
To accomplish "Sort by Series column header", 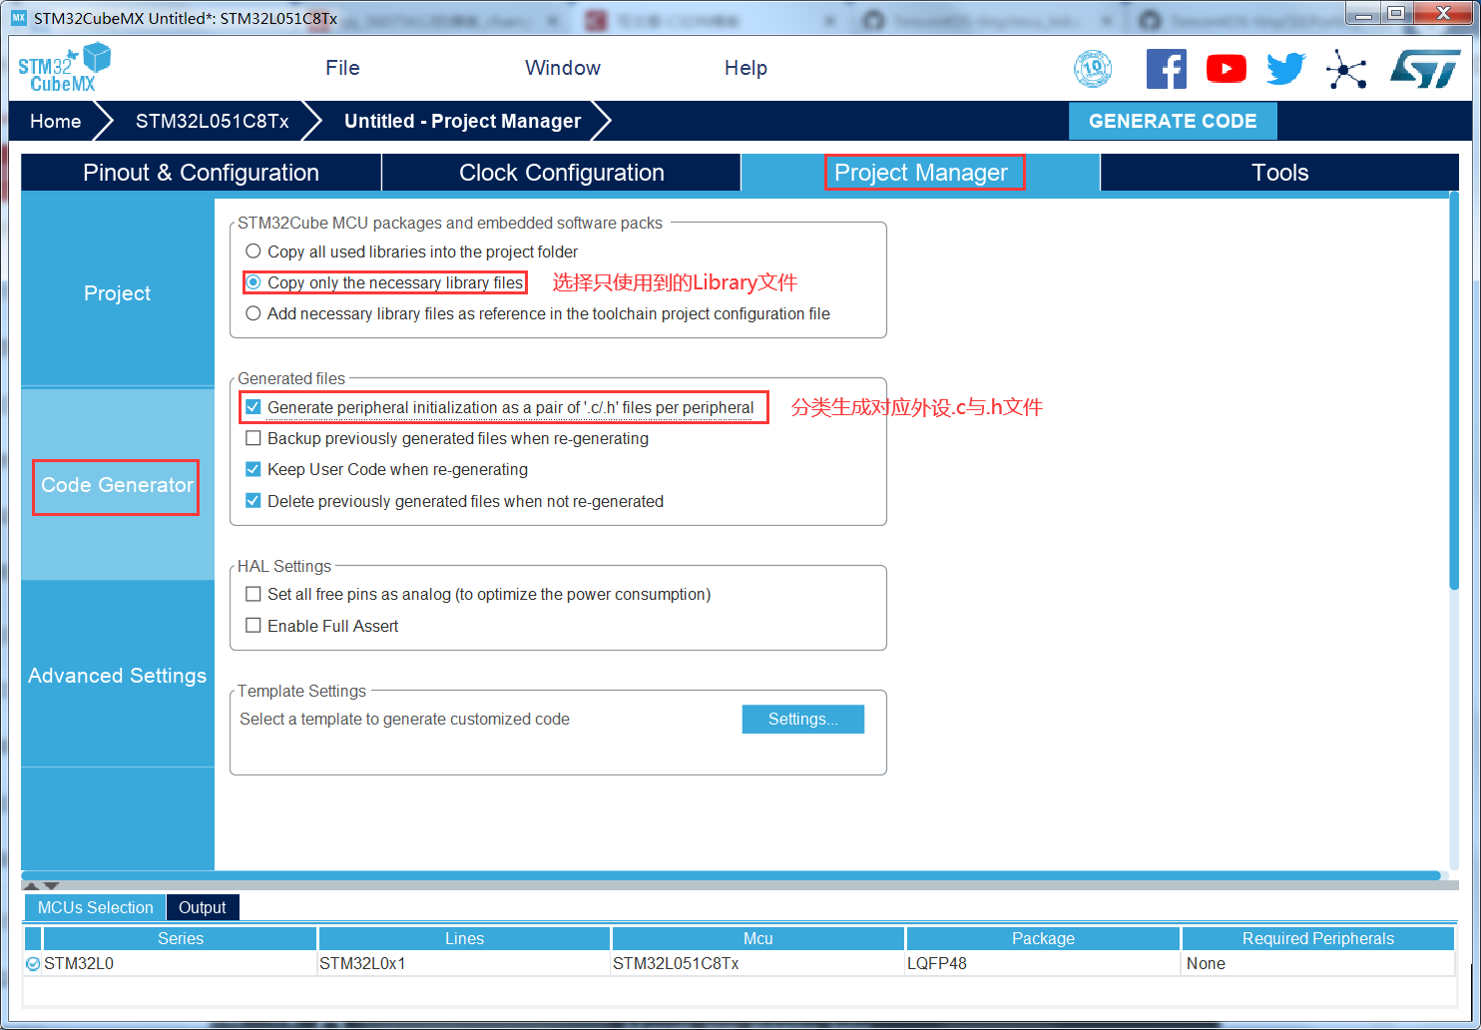I will 180,938.
